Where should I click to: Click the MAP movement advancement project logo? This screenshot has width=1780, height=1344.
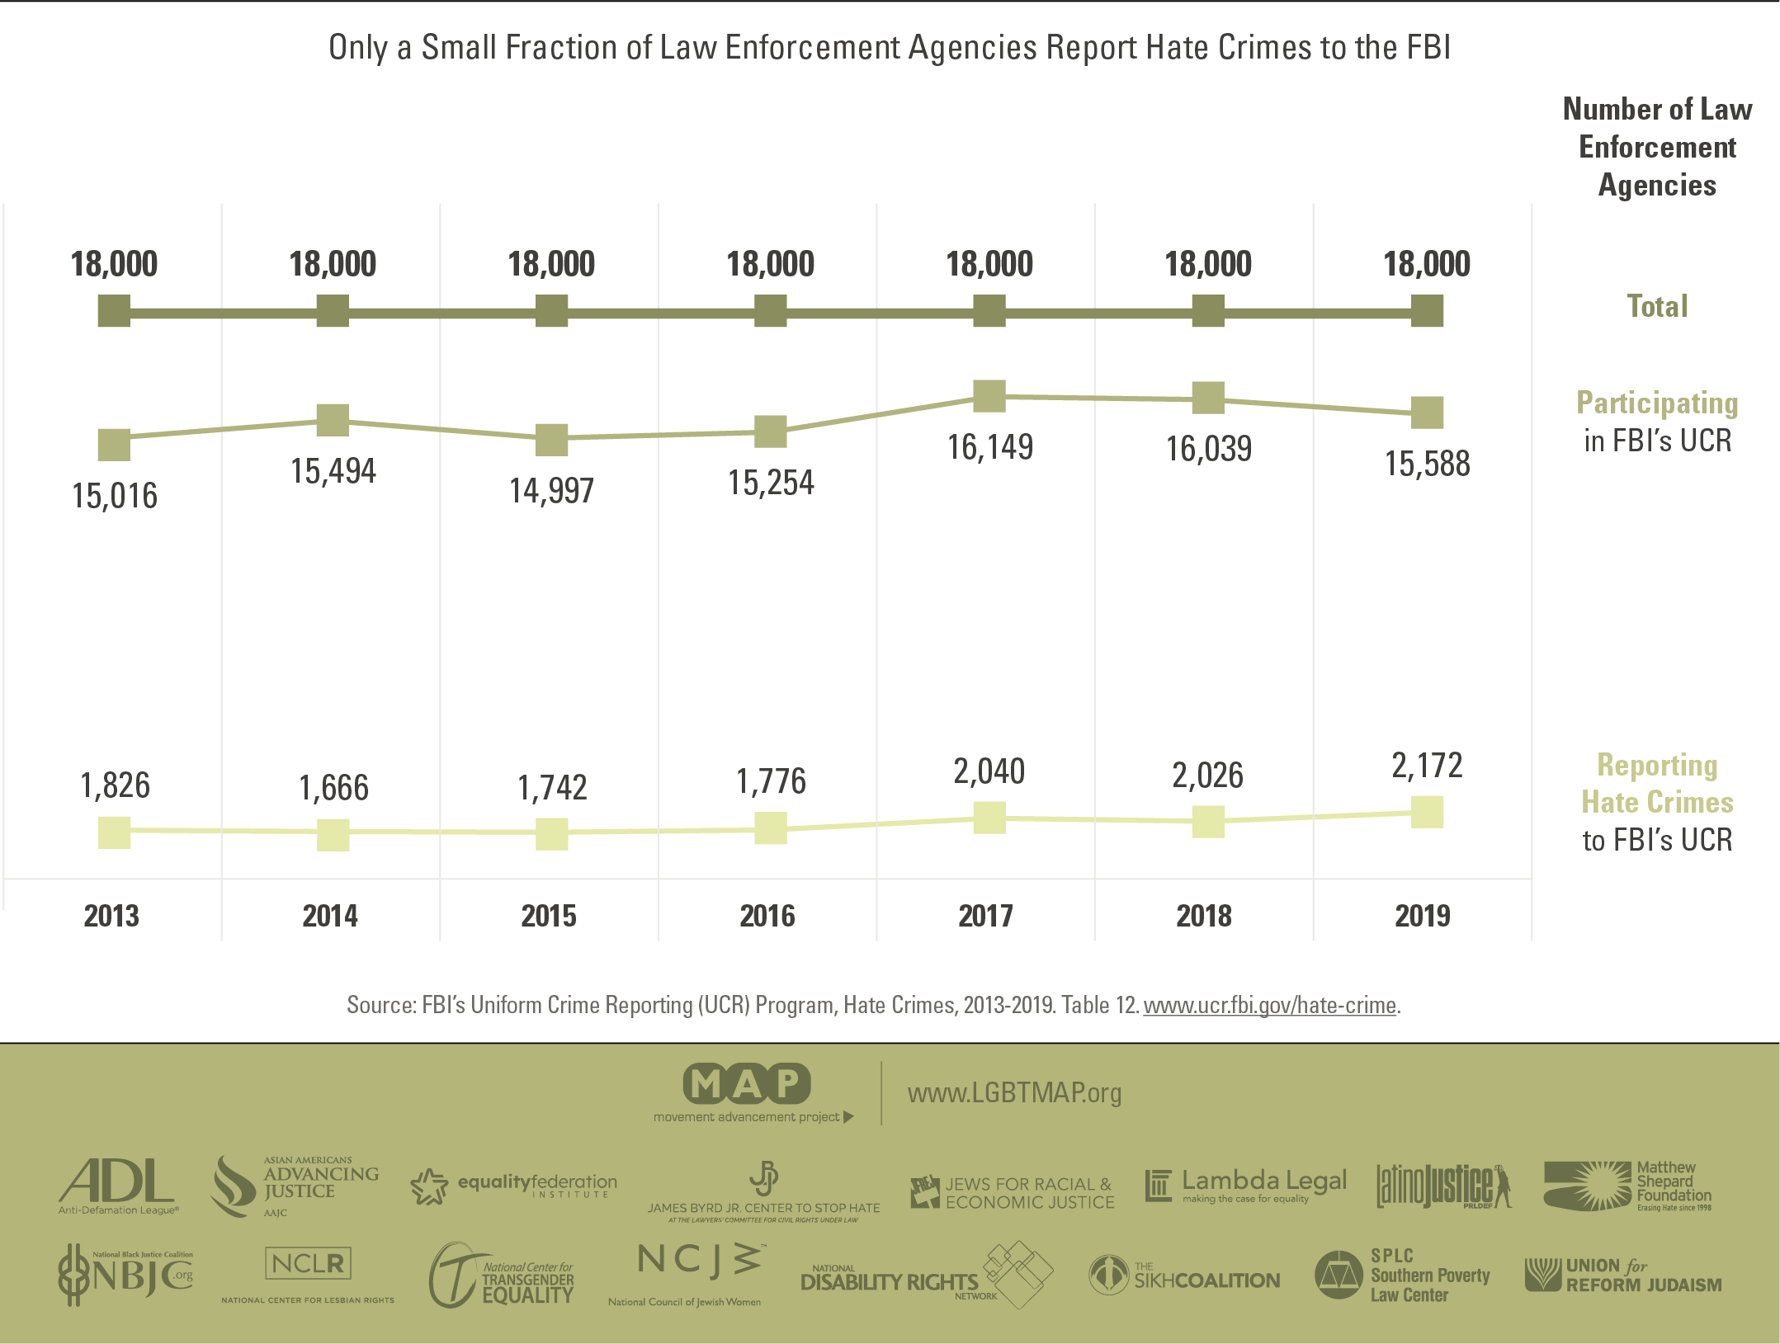coord(753,1093)
